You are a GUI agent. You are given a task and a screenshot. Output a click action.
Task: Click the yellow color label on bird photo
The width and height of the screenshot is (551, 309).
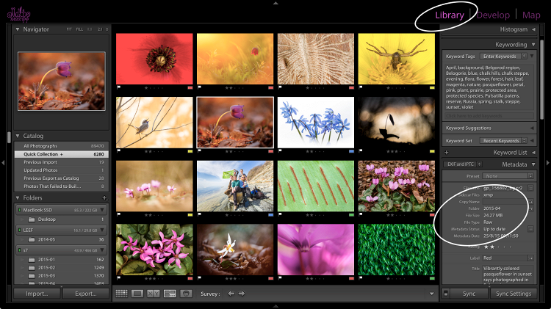[x=190, y=151]
